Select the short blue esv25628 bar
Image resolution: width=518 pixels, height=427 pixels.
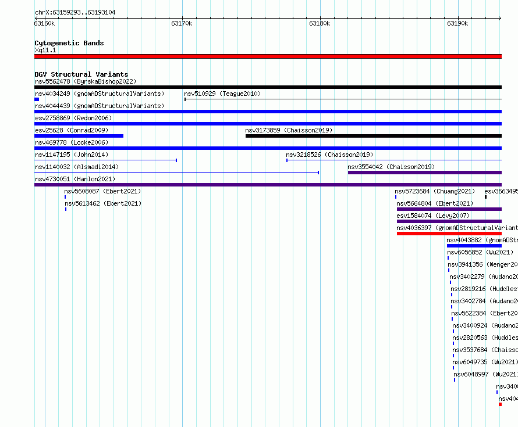[79, 136]
